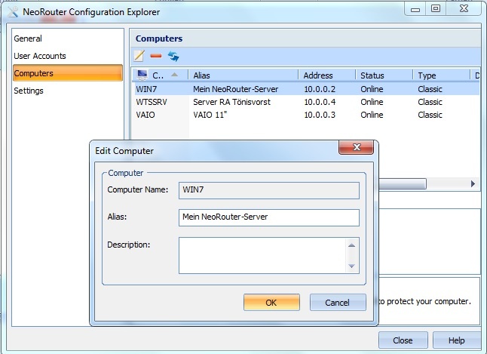The width and height of the screenshot is (487, 354).
Task: Click the red Remove computer icon
Action: coord(156,56)
